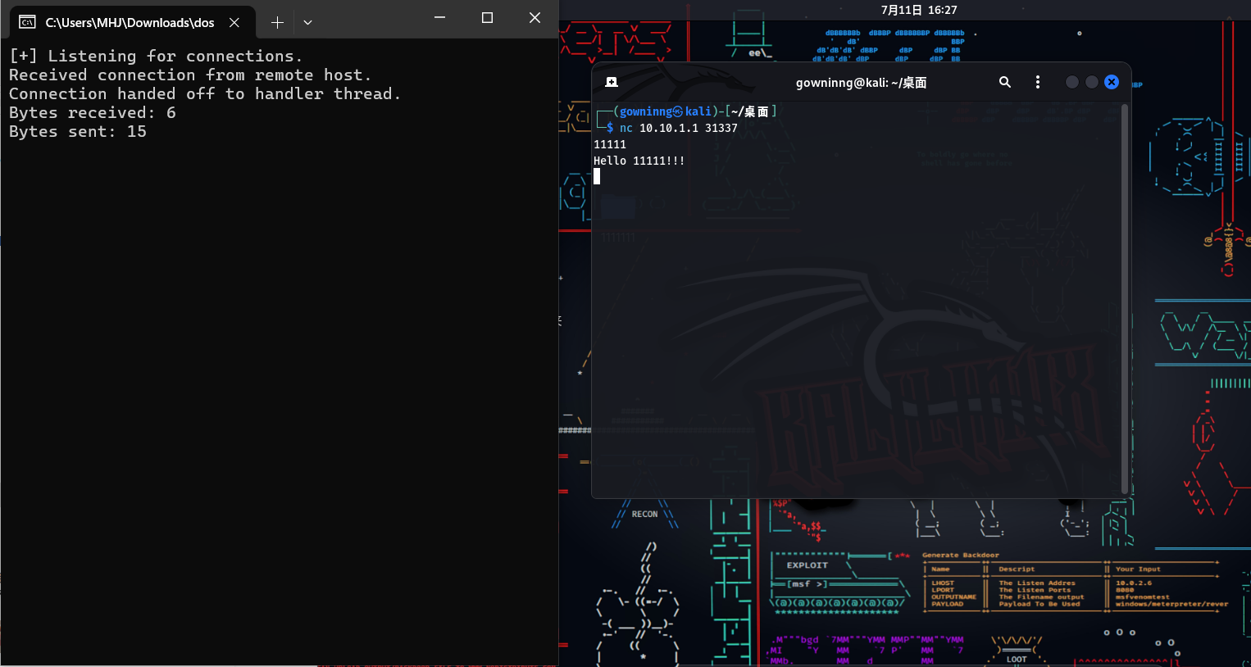Open the clock showing 7月11日 16:27
Image resolution: width=1251 pixels, height=667 pixels.
coord(919,10)
